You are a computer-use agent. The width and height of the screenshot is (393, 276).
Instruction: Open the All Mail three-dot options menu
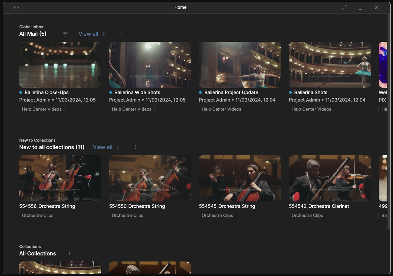pyautogui.click(x=121, y=34)
